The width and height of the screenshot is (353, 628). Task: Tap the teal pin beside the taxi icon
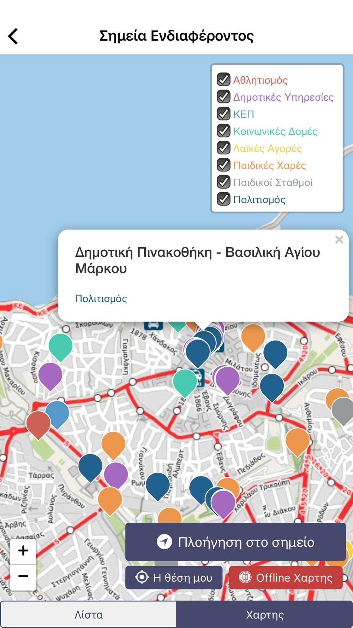pyautogui.click(x=185, y=383)
